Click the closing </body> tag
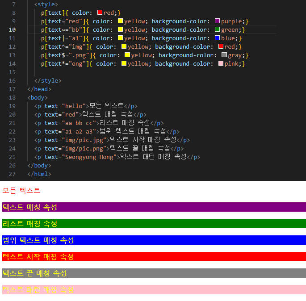This screenshot has height=301, width=306. 39,166
